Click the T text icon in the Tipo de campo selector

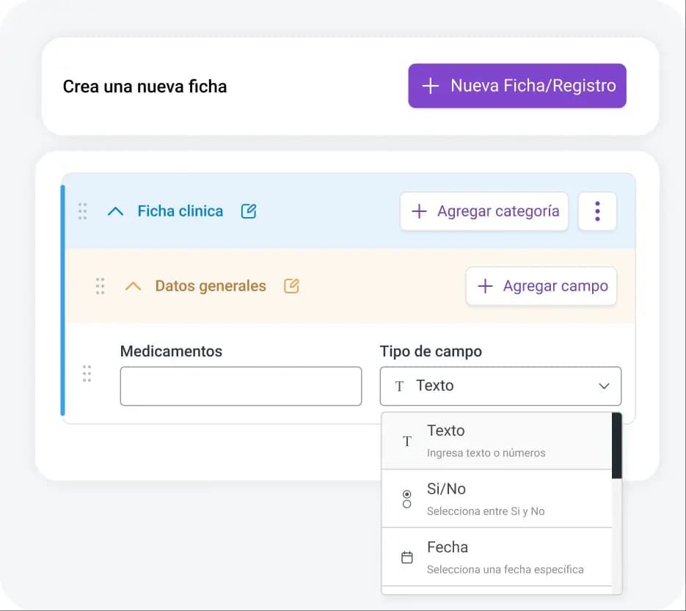400,385
